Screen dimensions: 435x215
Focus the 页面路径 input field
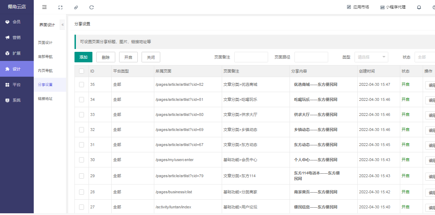[x=311, y=57]
